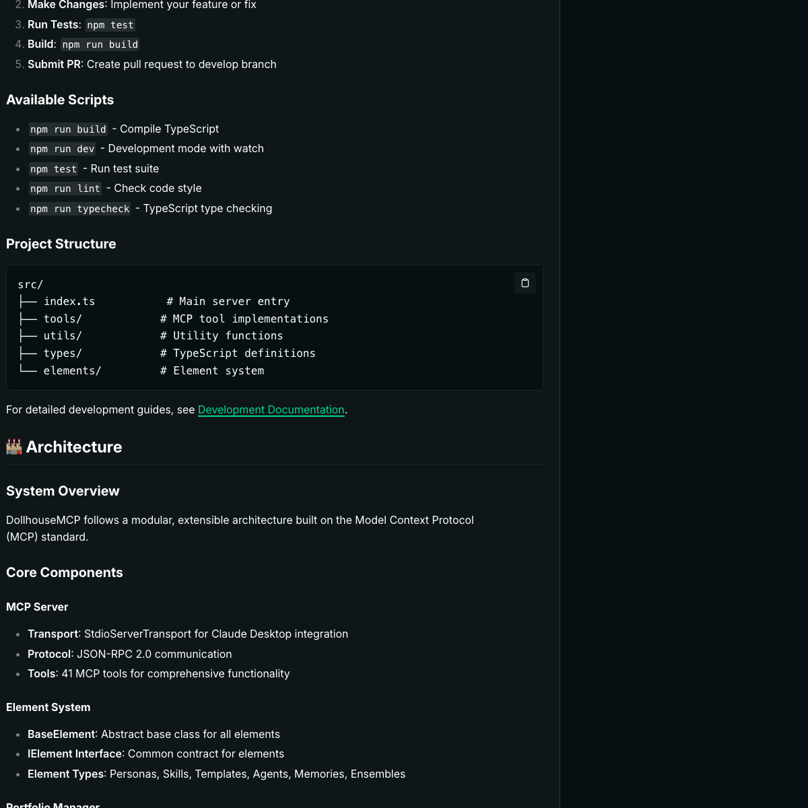Click the Core Components heading
This screenshot has height=808, width=808.
click(65, 572)
